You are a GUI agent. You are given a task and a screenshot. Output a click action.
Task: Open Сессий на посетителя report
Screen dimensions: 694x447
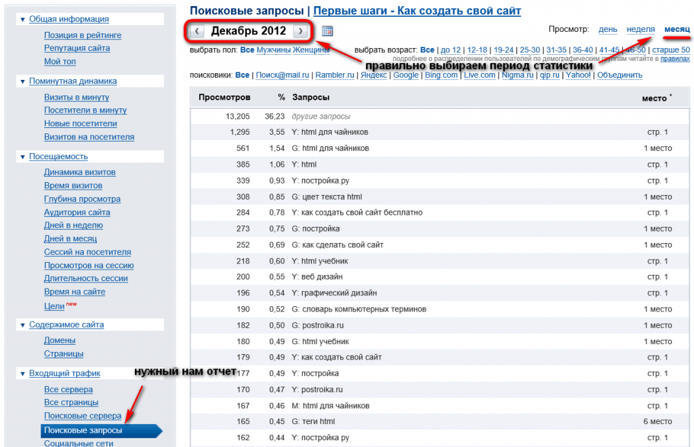tap(87, 252)
